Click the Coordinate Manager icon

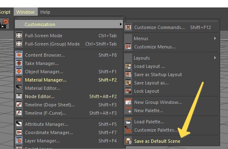pyautogui.click(x=19, y=132)
